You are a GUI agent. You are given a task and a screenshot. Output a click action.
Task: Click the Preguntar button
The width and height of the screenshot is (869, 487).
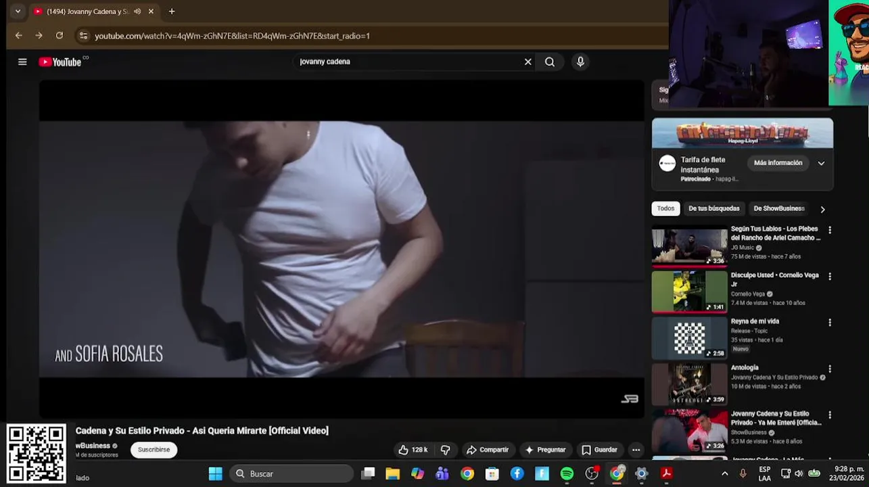point(545,450)
